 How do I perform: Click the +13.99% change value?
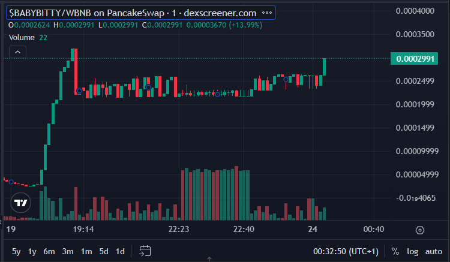coord(245,25)
